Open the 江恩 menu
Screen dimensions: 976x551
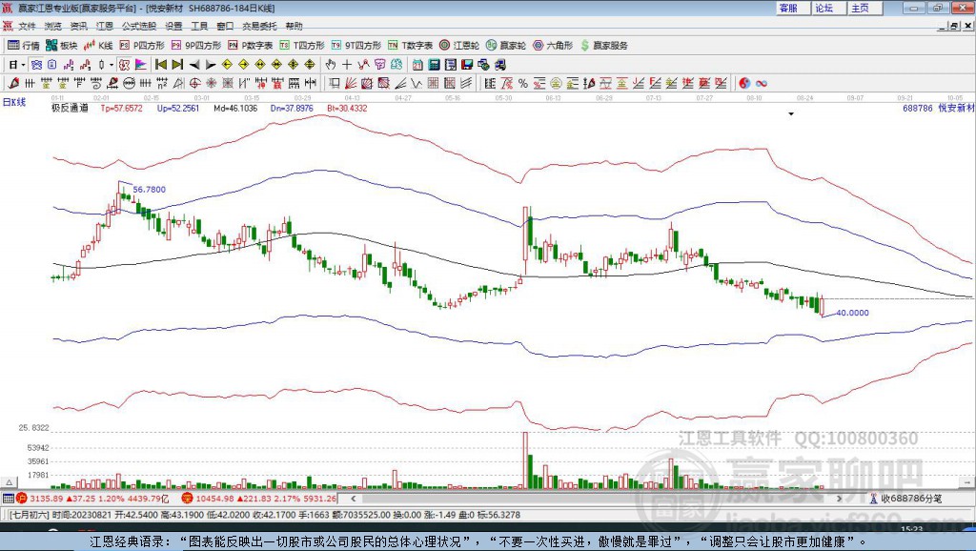[x=105, y=26]
